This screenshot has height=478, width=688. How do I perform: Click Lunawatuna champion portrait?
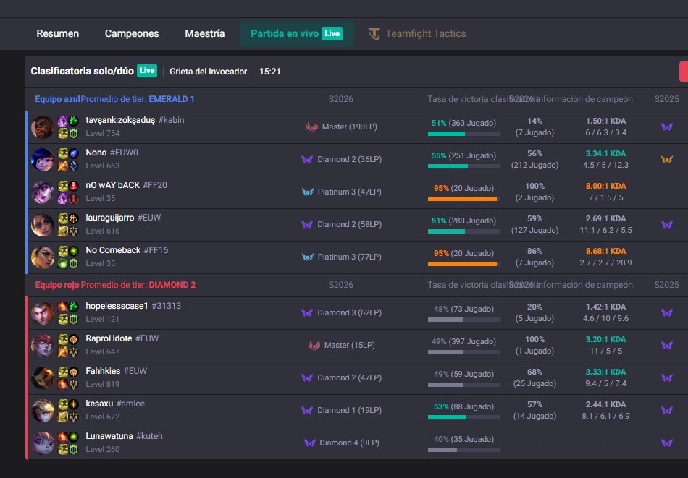[x=43, y=443]
